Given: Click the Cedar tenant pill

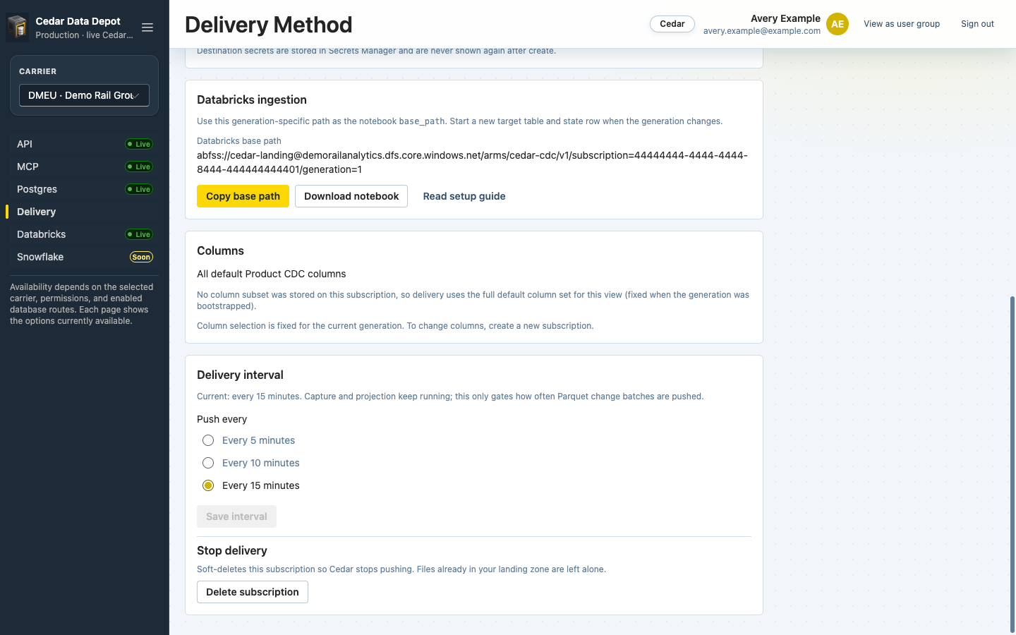Looking at the screenshot, I should 672,24.
